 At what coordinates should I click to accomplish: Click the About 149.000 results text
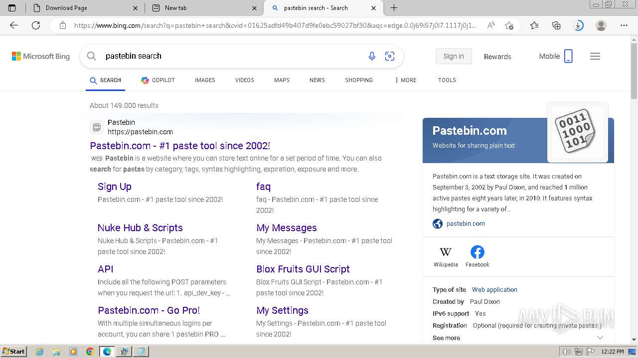pyautogui.click(x=124, y=105)
